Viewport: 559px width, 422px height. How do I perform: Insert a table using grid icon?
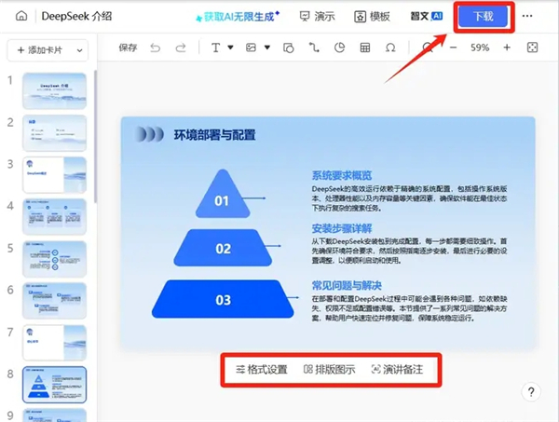(x=365, y=48)
